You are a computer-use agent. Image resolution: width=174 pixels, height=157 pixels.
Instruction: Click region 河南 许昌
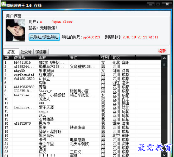pyautogui.click(x=121, y=71)
